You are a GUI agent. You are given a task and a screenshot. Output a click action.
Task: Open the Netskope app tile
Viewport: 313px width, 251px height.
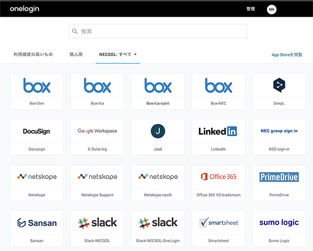point(37,183)
